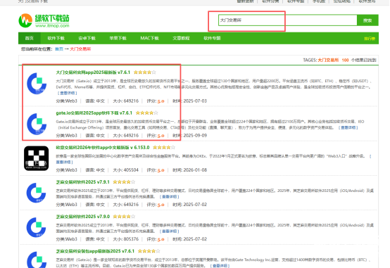Click size 805376 in 芝麻交易所 v7.9.0 result
This screenshot has height=268, width=390.
coord(131,239)
